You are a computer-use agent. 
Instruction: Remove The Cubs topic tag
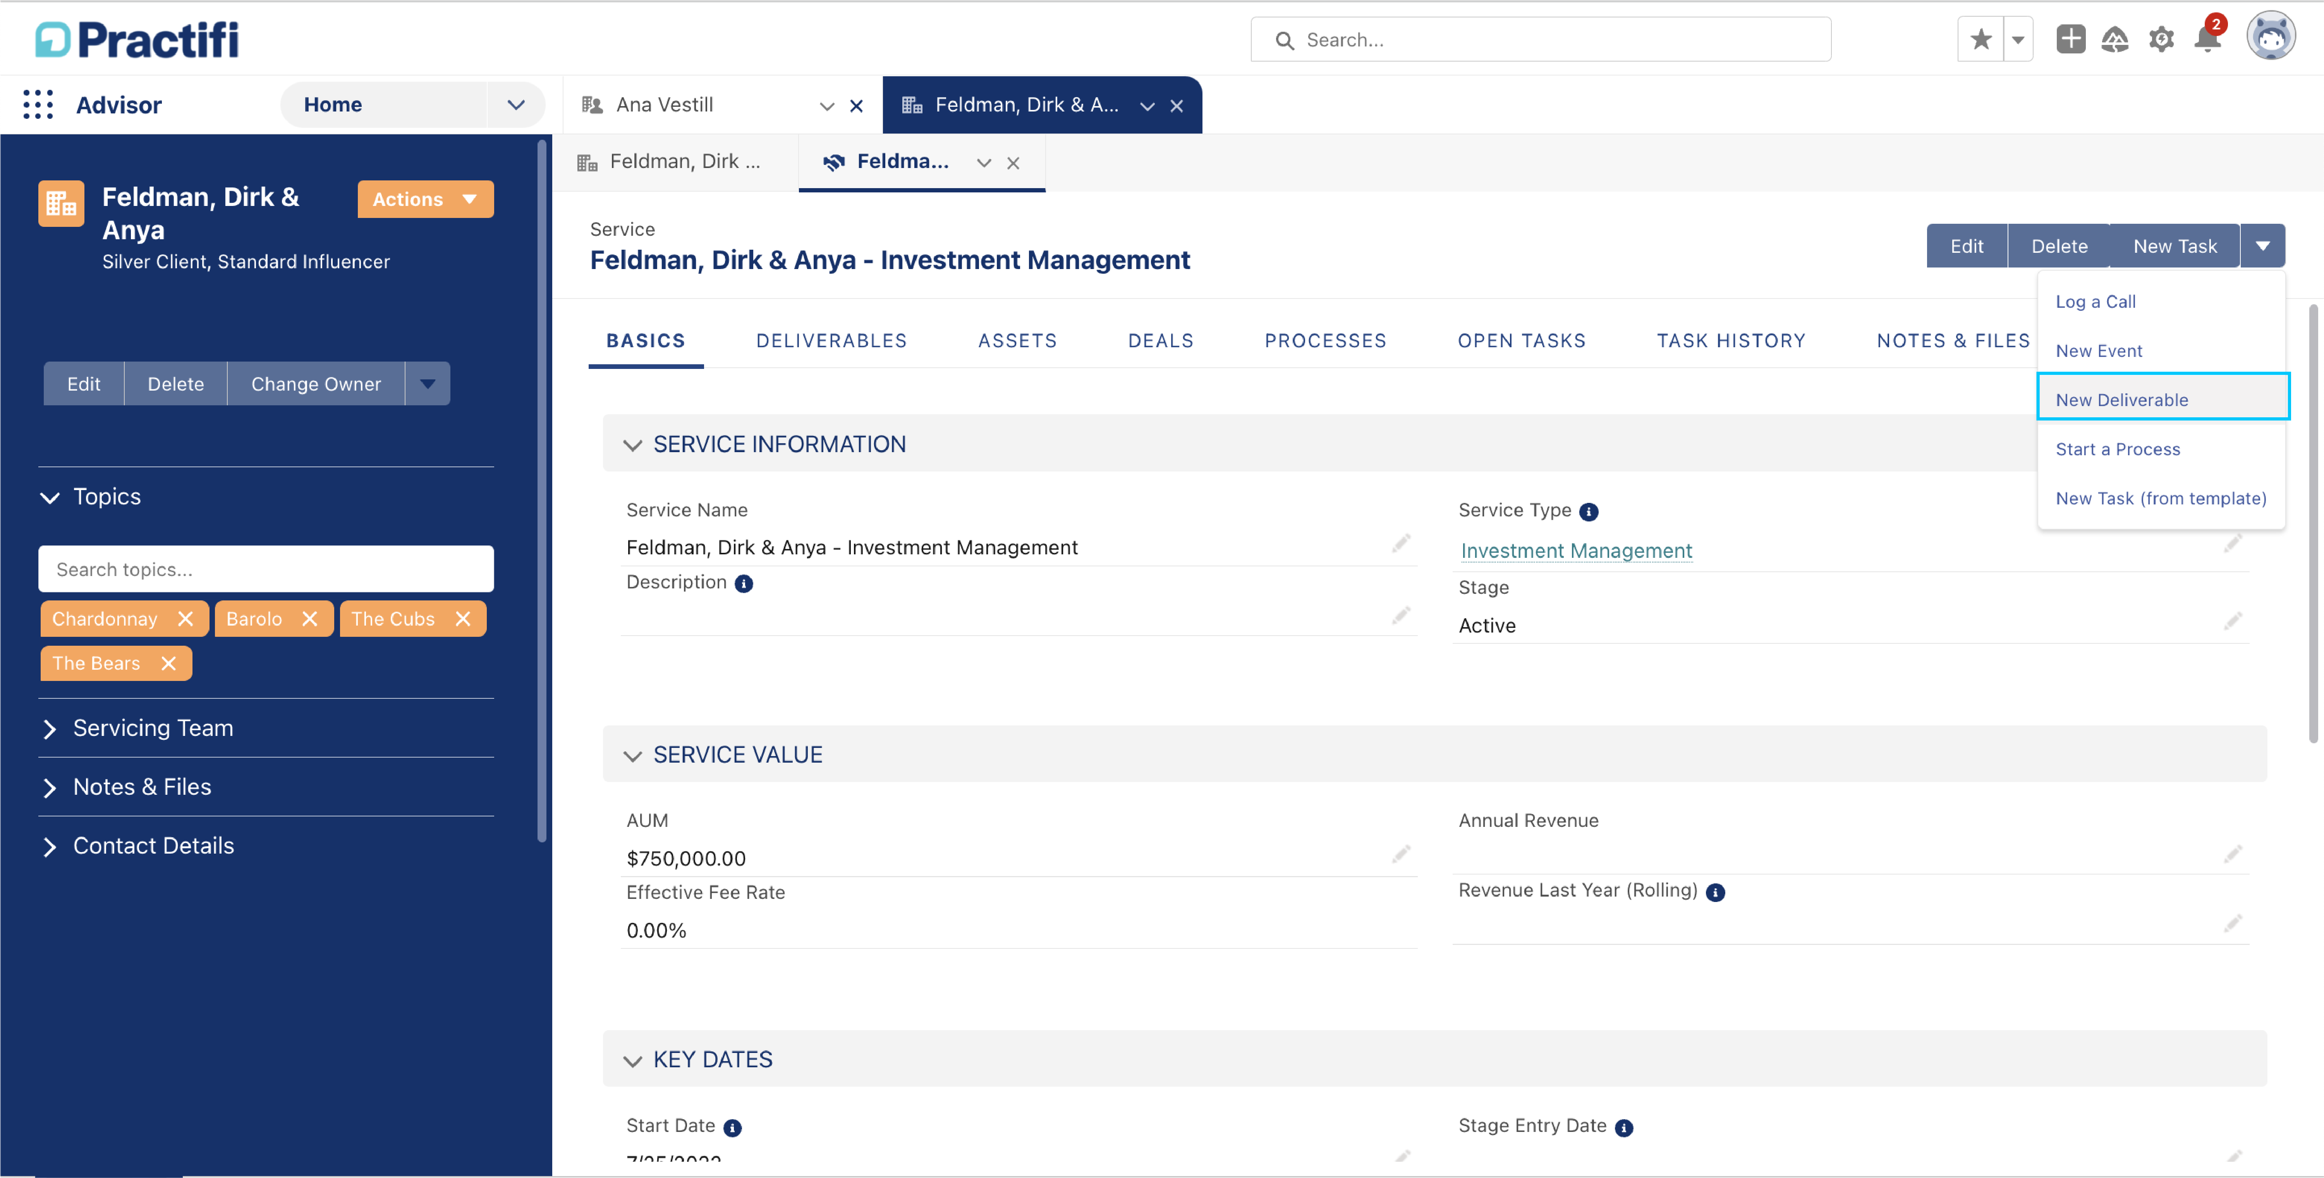[463, 619]
